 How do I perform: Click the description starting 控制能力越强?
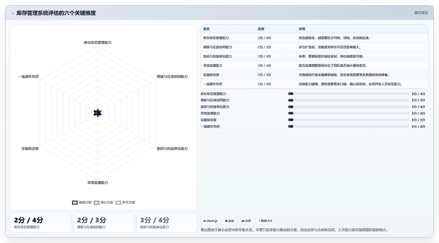point(351,84)
